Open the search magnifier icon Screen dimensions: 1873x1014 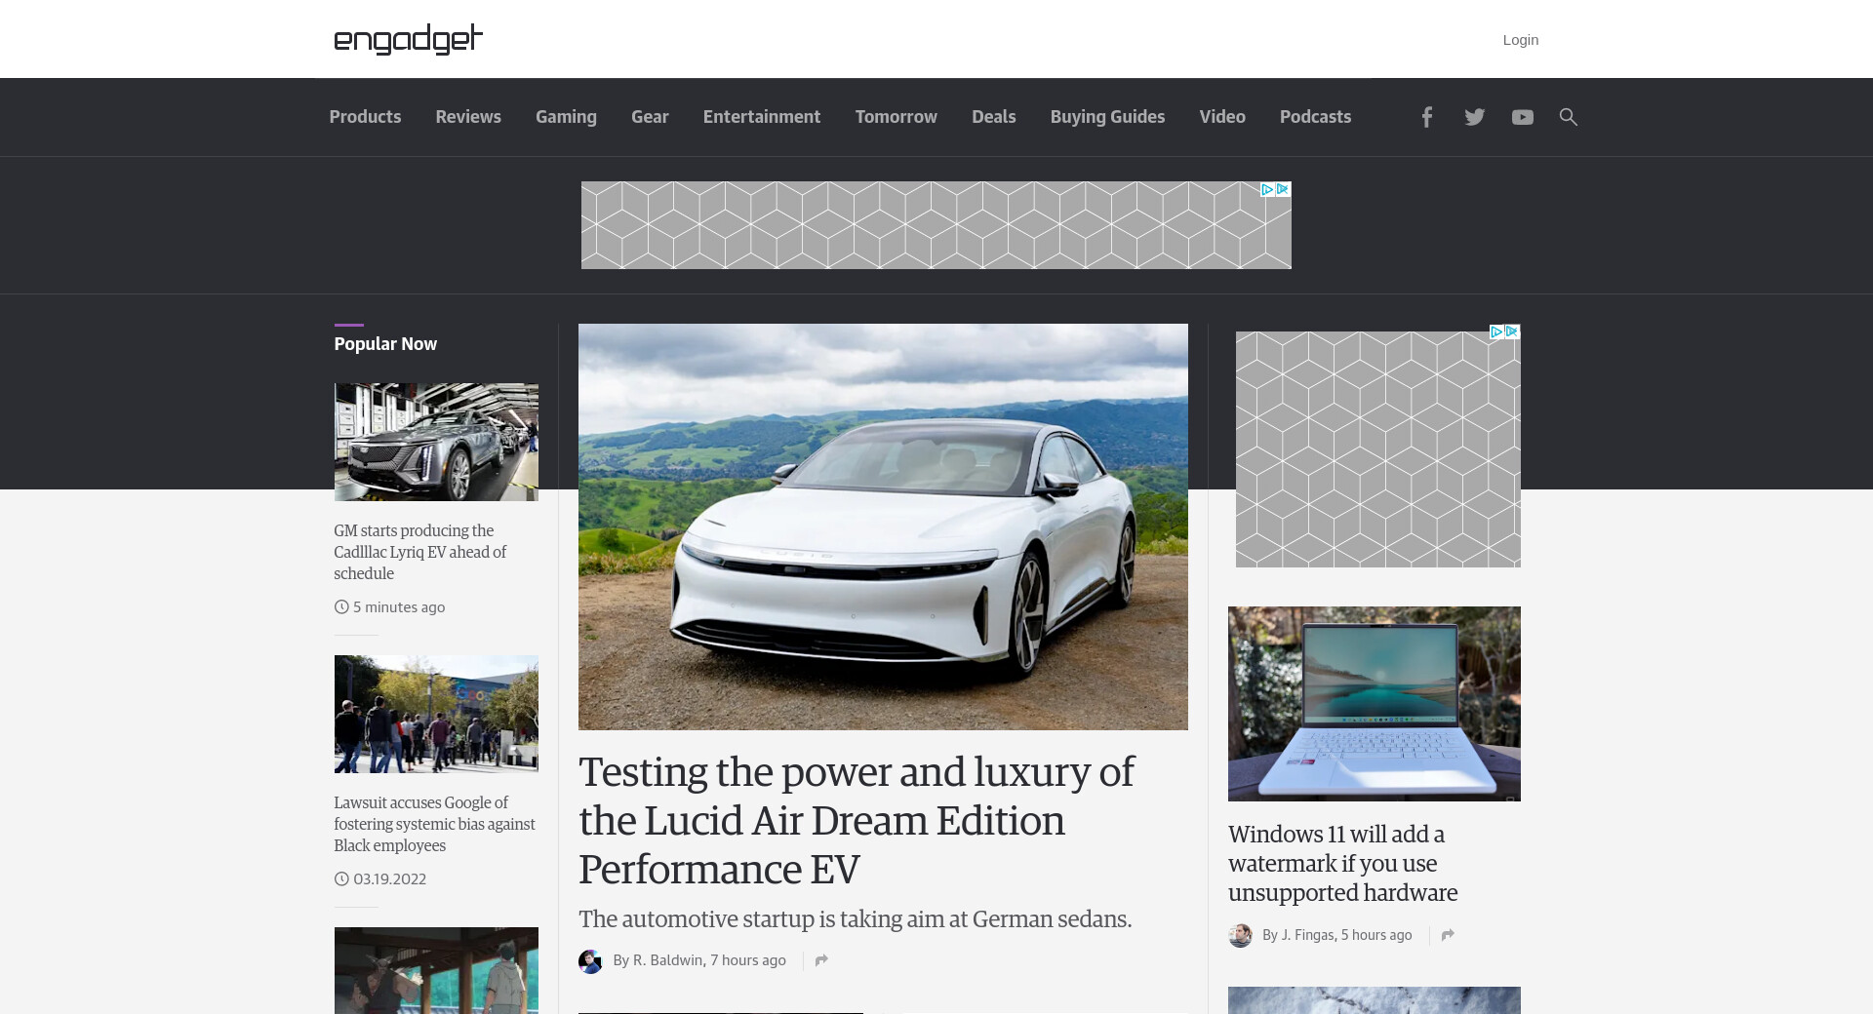pyautogui.click(x=1568, y=117)
